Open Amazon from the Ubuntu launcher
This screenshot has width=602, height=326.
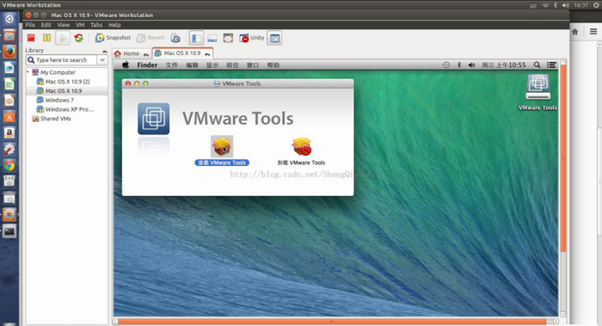[9, 132]
